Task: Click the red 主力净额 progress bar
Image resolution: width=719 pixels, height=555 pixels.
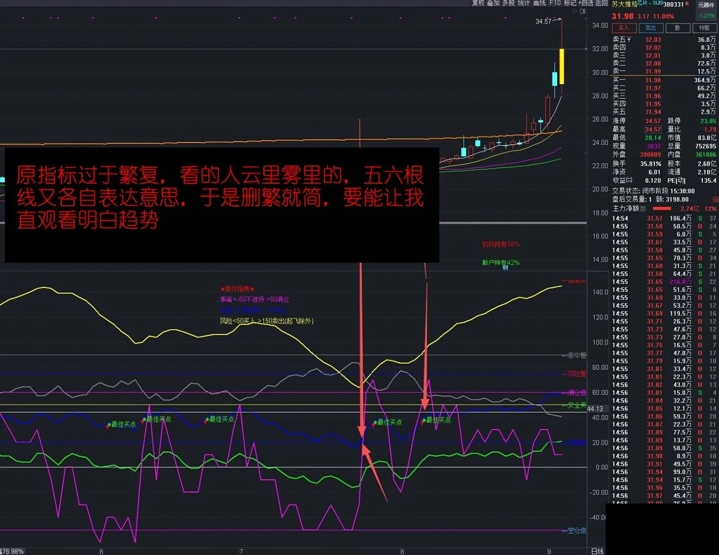Action: pos(662,209)
